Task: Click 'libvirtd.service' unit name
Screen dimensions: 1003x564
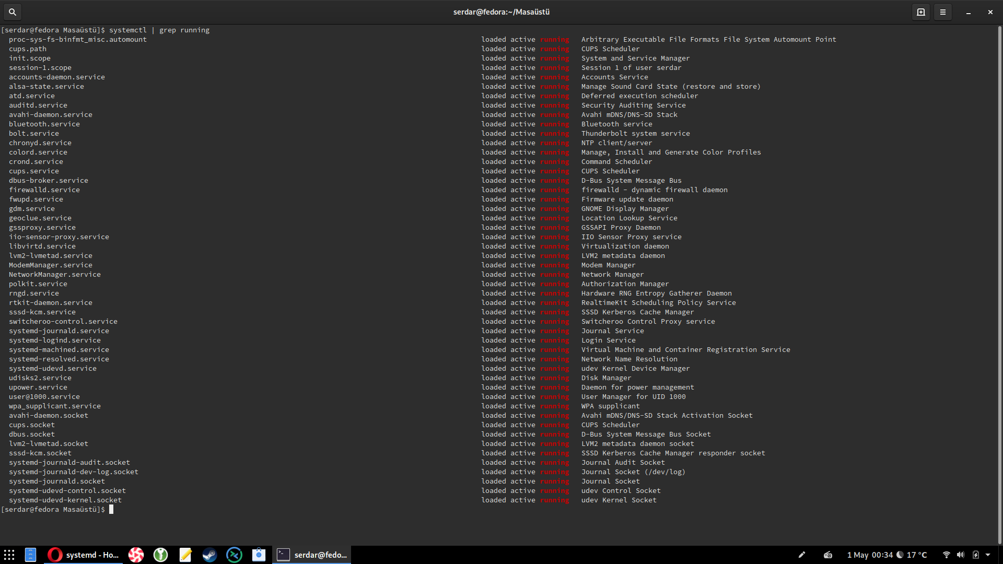Action: 42,246
